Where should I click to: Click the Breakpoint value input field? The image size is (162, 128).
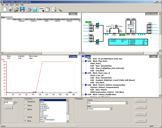point(8,102)
